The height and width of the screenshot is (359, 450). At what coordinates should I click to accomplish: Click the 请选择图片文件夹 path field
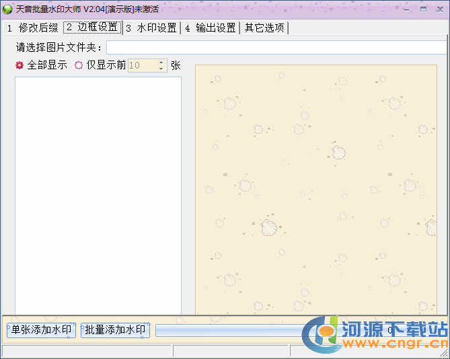[x=276, y=47]
